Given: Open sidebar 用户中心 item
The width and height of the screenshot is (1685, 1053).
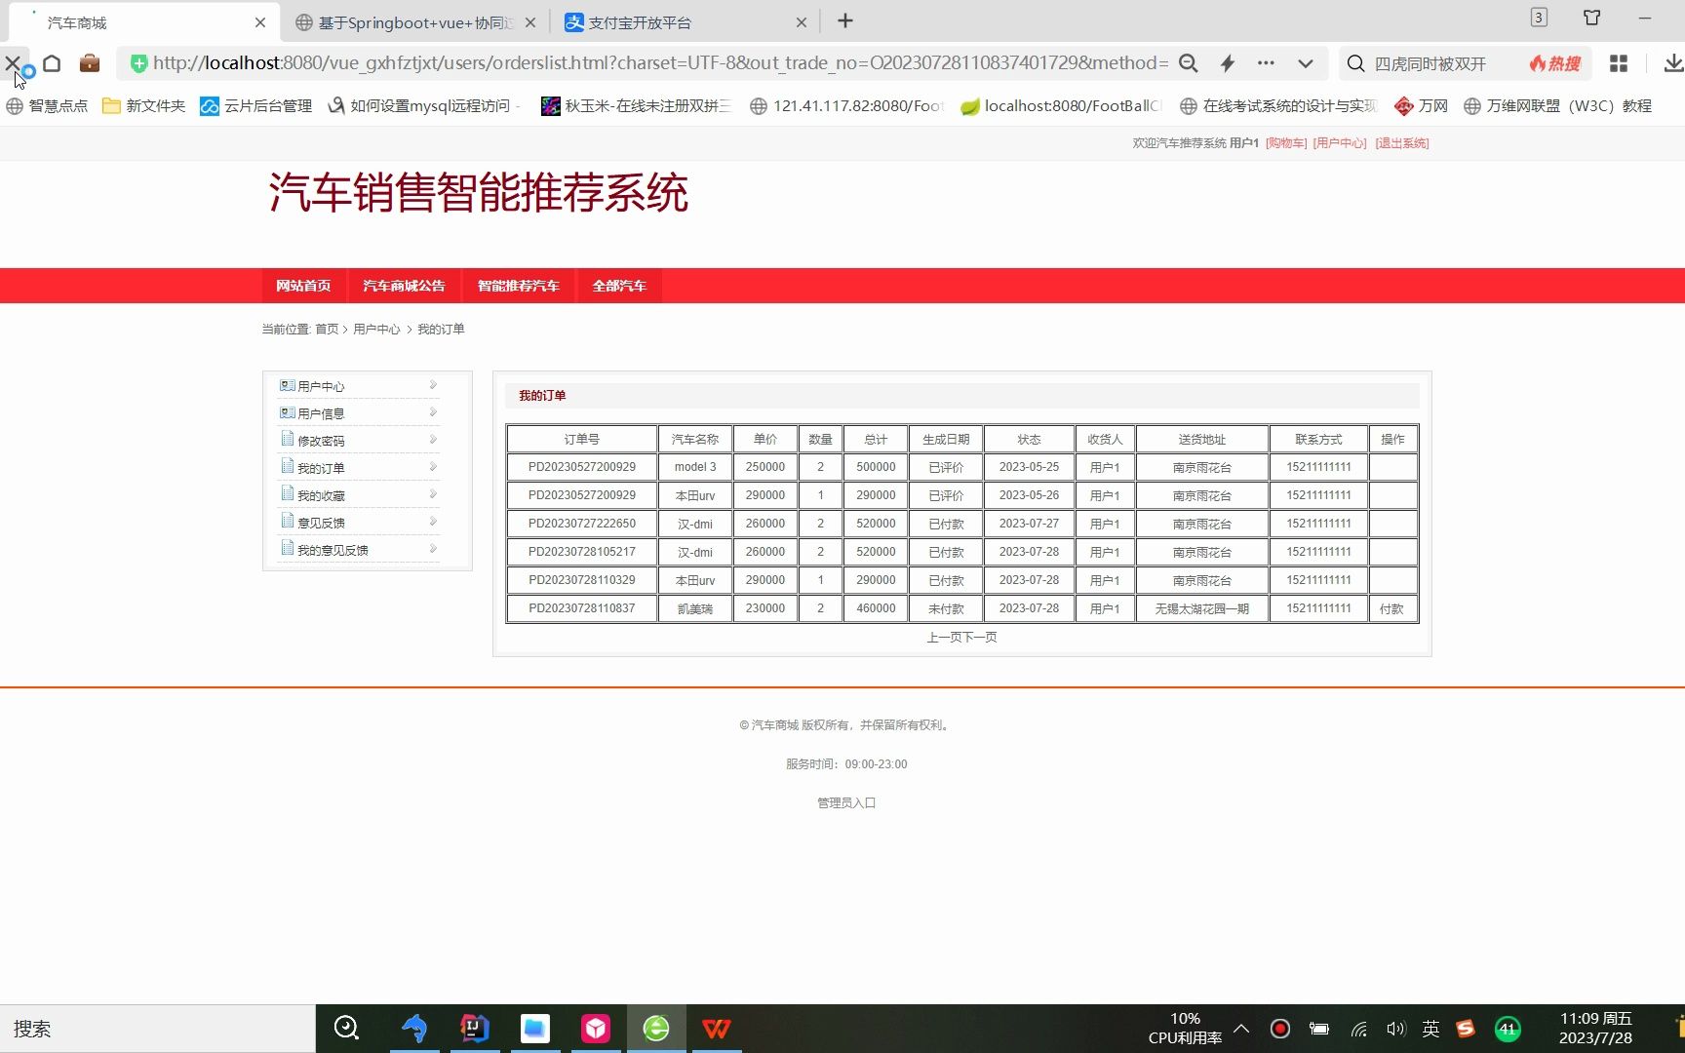Looking at the screenshot, I should pyautogui.click(x=321, y=386).
